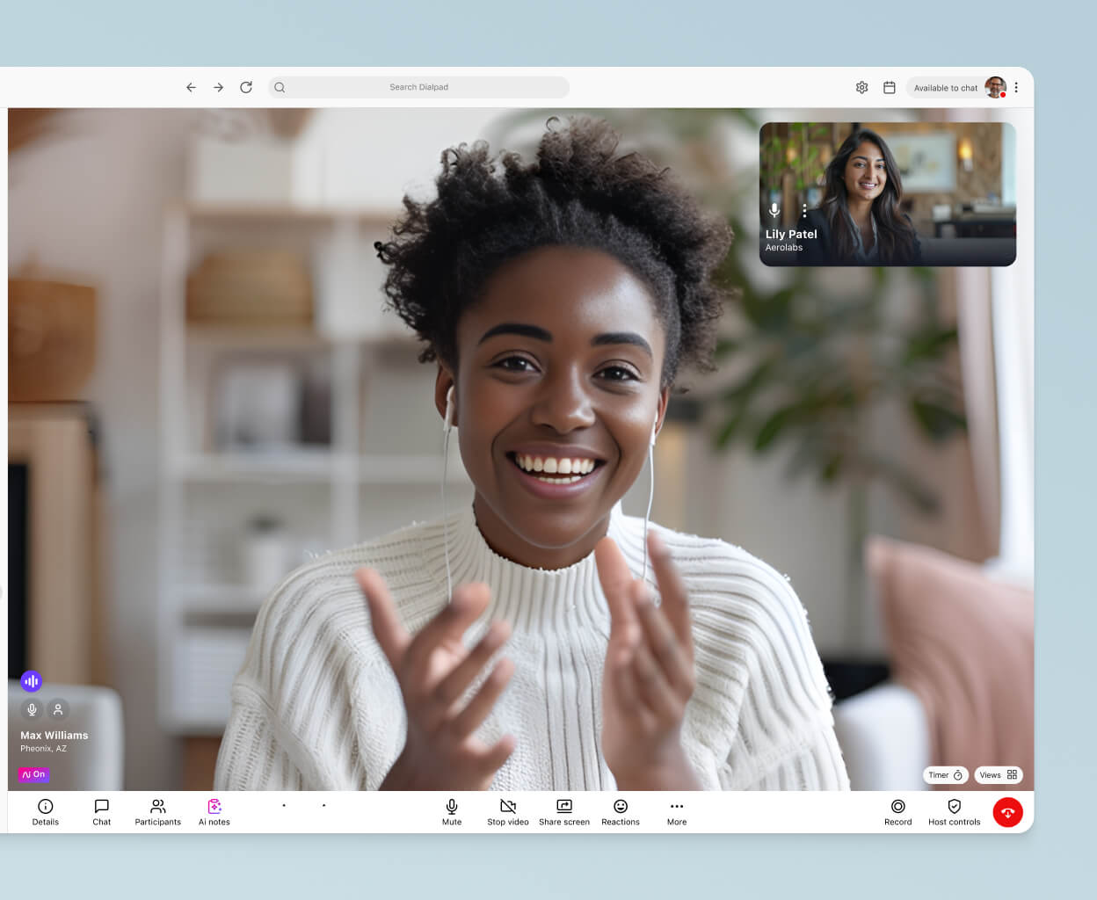Open the Chat panel
The width and height of the screenshot is (1097, 900).
(x=101, y=811)
